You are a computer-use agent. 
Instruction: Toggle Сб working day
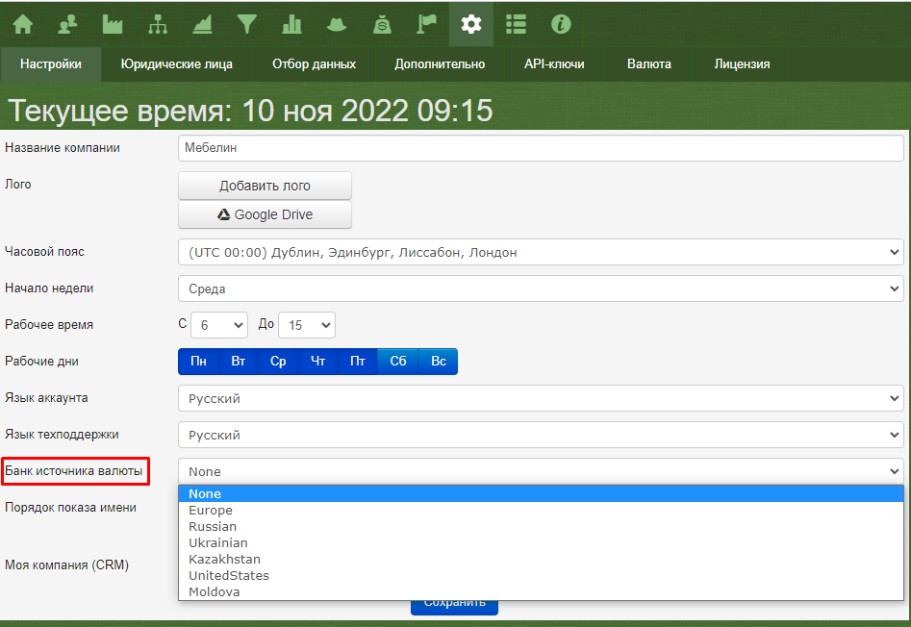pos(398,362)
